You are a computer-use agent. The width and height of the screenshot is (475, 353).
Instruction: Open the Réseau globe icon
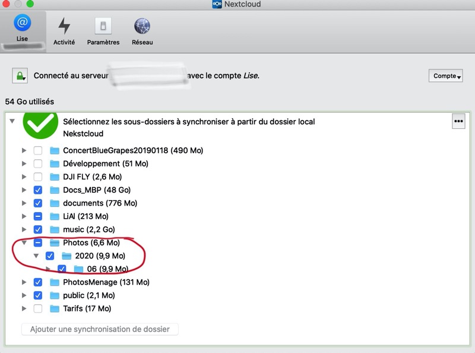point(142,27)
